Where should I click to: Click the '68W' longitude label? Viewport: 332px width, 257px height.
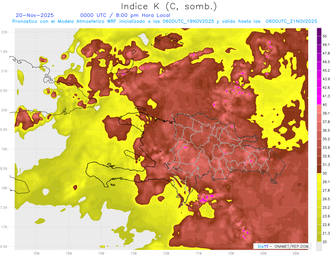tap(296, 253)
